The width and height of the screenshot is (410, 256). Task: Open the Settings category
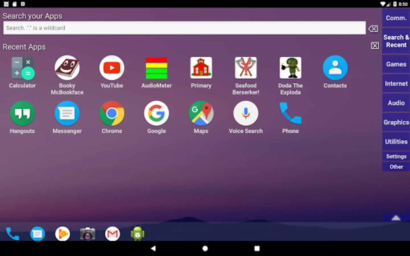coord(396,156)
